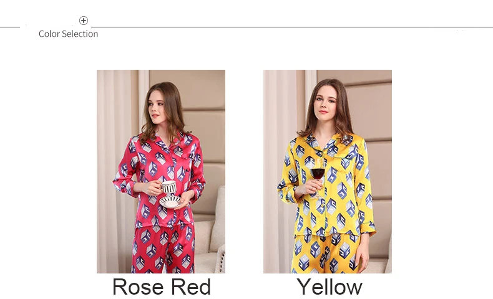Click the white saucer under the coffee cup
Image resolution: width=493 pixels, height=299 pixels.
pyautogui.click(x=170, y=201)
